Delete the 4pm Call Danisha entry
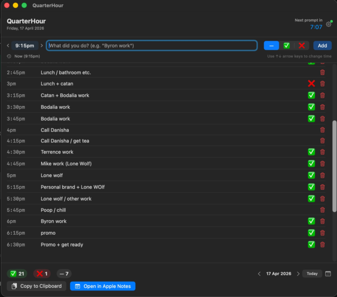Viewport: 337px width, 297px height. [x=322, y=130]
